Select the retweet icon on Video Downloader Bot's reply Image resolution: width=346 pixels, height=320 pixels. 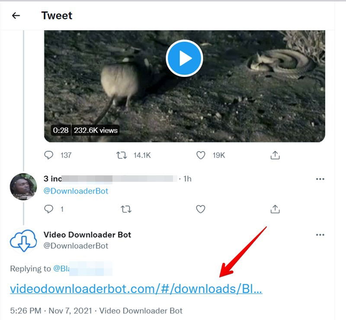[126, 209]
